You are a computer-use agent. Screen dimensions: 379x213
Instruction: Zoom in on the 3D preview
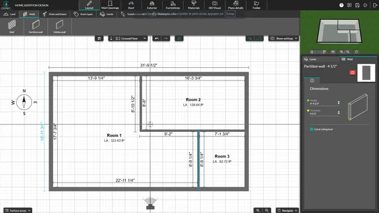point(341,52)
